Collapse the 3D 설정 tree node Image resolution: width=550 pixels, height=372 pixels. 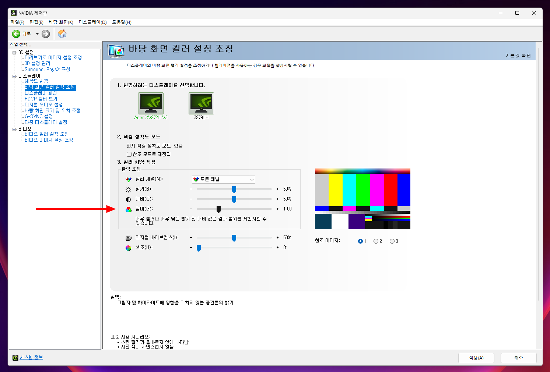[14, 53]
